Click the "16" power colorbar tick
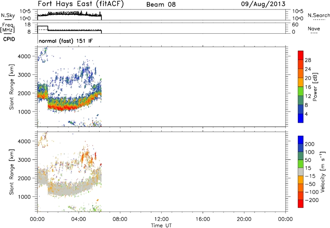The height and width of the screenshot is (228, 330). [x=308, y=87]
